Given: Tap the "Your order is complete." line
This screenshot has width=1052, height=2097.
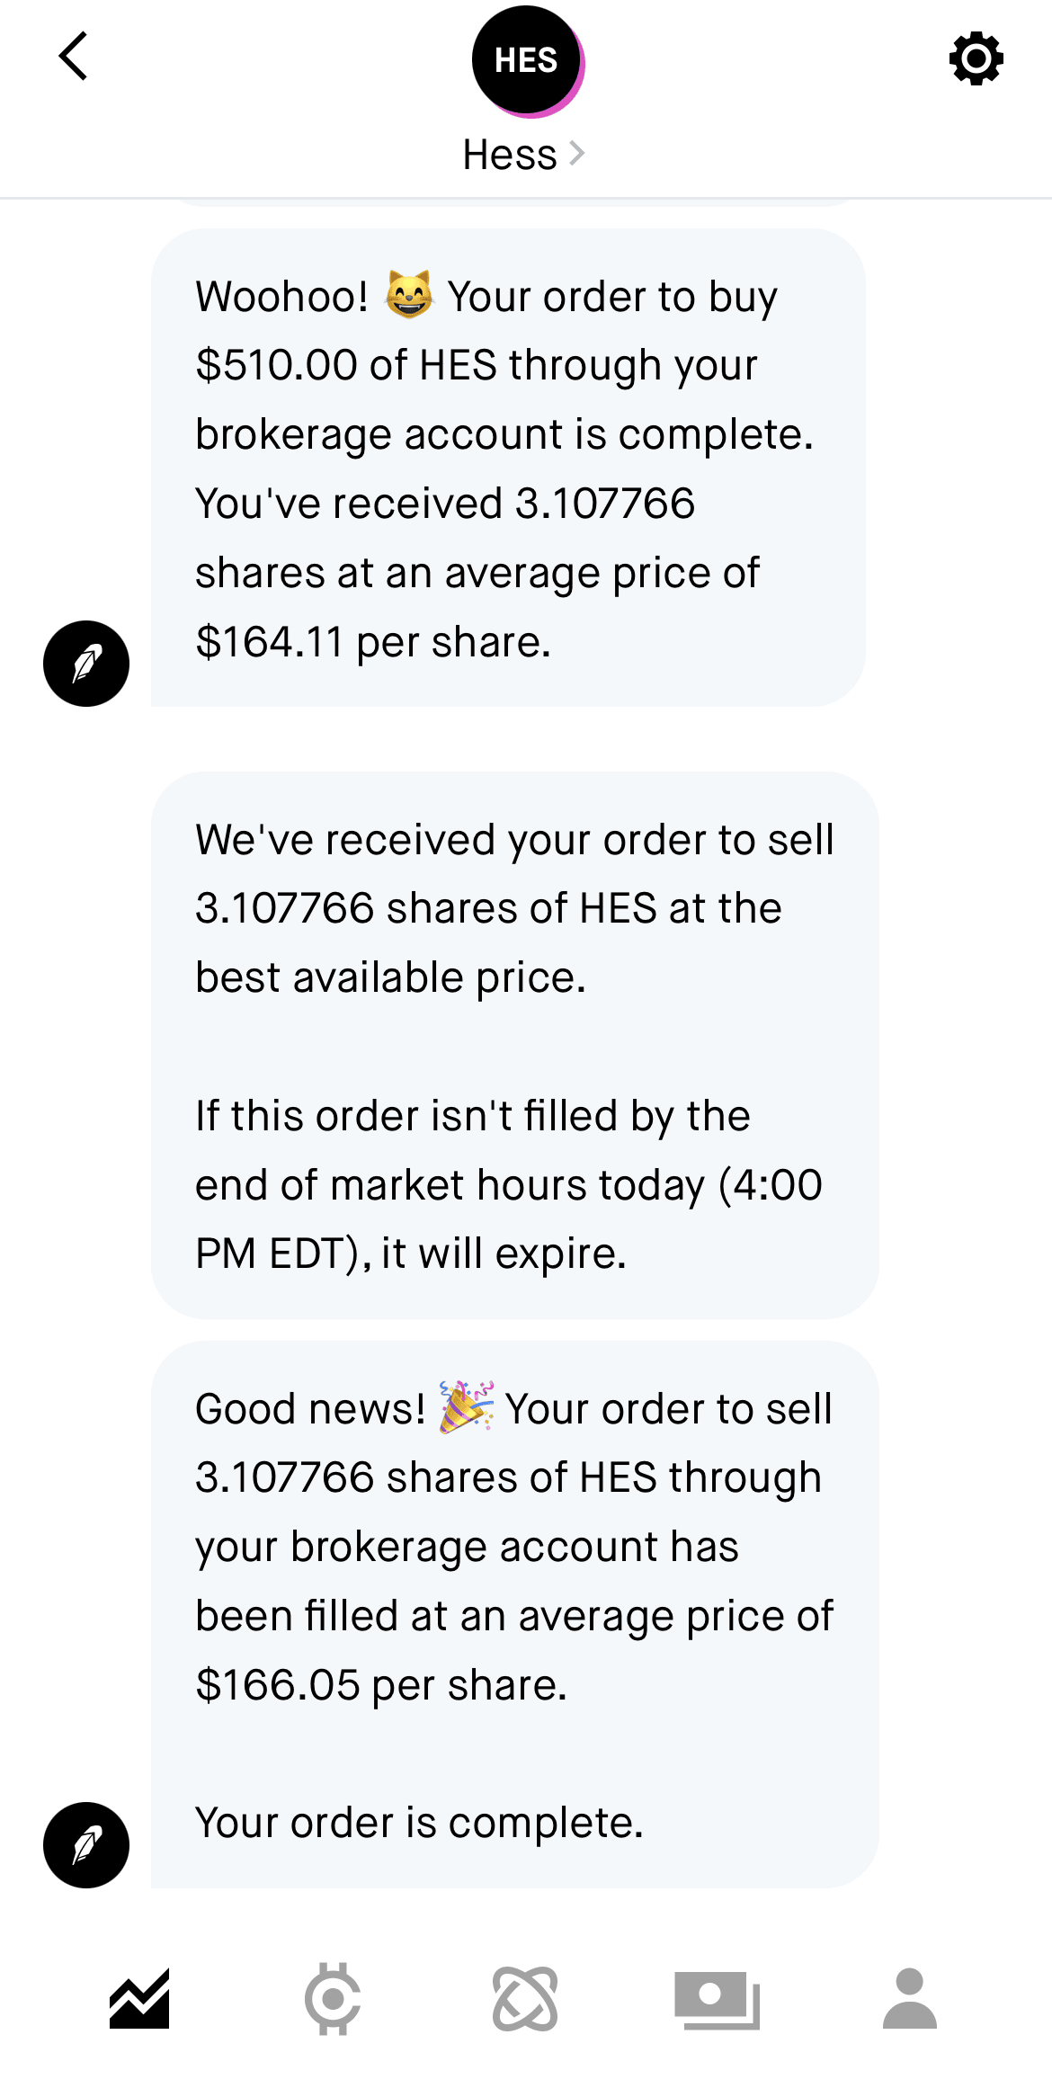Looking at the screenshot, I should [419, 1823].
